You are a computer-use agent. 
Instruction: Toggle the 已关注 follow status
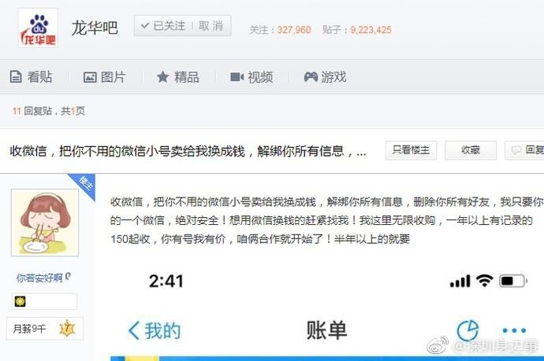(x=163, y=26)
